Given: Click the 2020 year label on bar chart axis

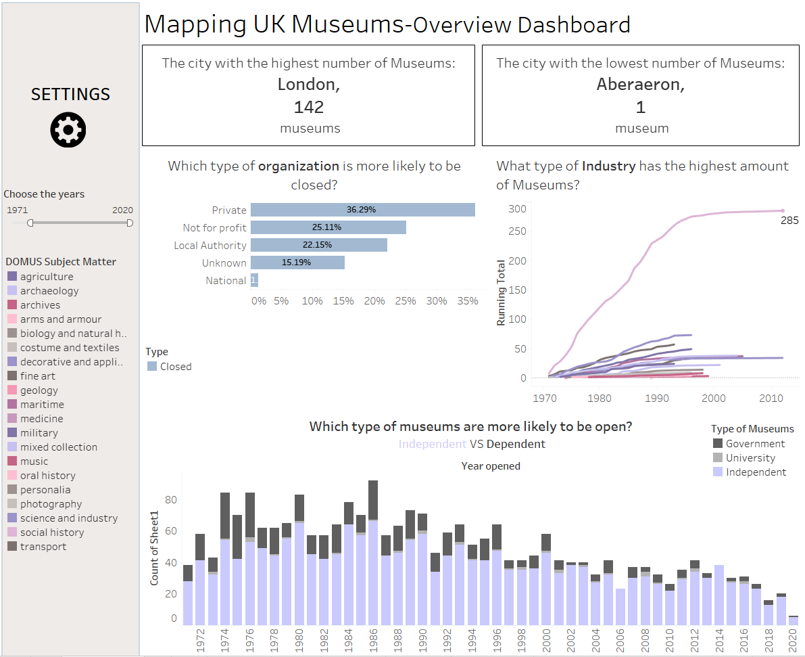Looking at the screenshot, I should pyautogui.click(x=794, y=640).
